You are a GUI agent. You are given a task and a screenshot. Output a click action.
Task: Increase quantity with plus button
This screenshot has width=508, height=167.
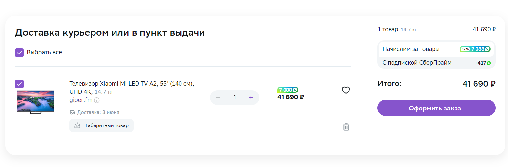251,97
